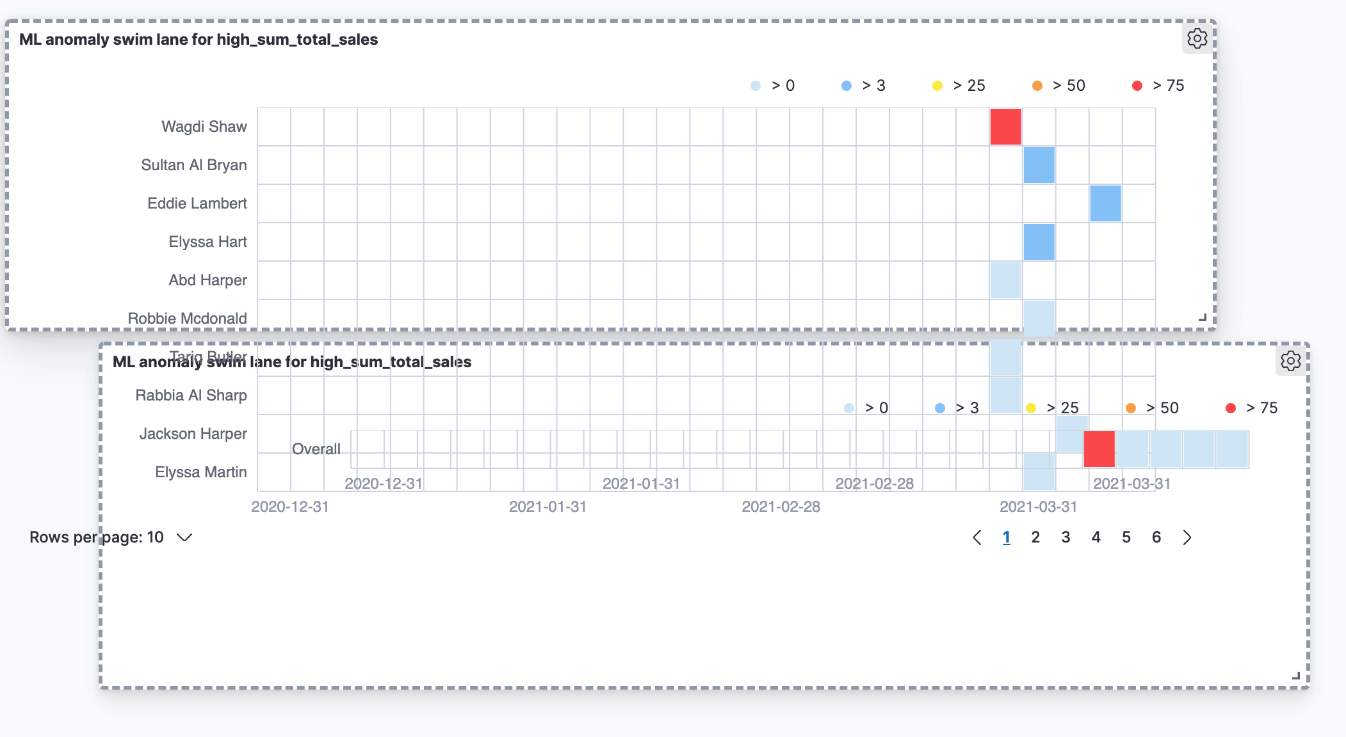Click light blue cell for Abd Harper

(1005, 280)
